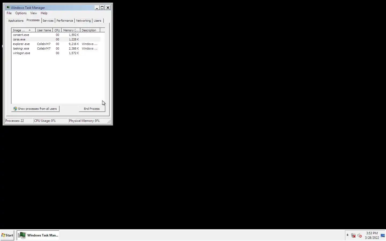Click the shield icon on Show processes button
The height and width of the screenshot is (241, 386).
coord(15,109)
